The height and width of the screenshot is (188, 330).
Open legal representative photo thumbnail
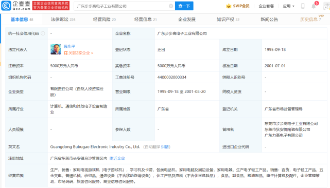tap(56, 49)
